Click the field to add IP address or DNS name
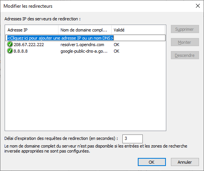The height and width of the screenshot is (171, 204). [85, 38]
